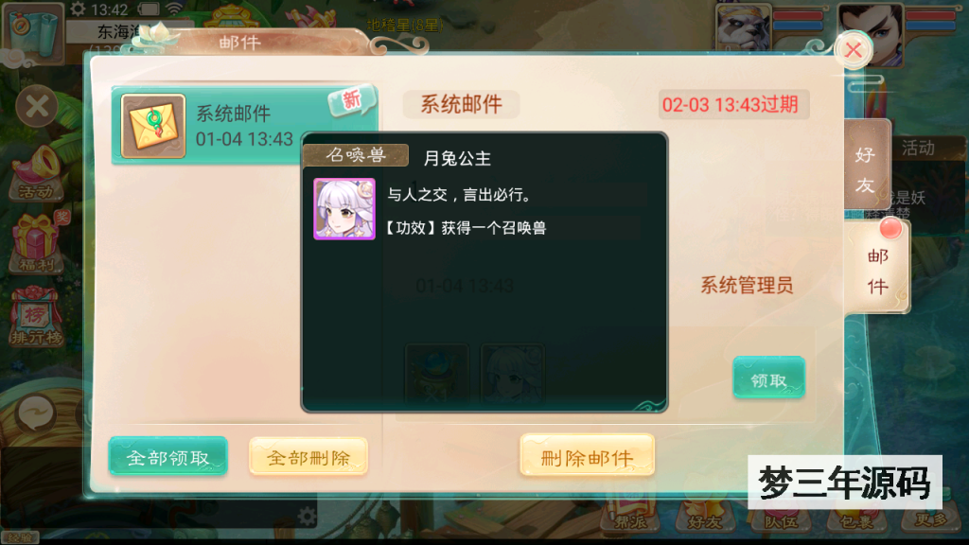969x545 pixels.
Task: Click the 月兔公主 portrait icon in the tooltip
Action: point(344,209)
